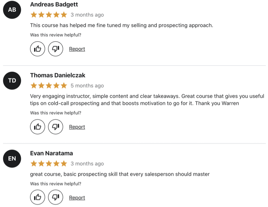Like Andreas Badgett's review with thumbs up
Image resolution: width=268 pixels, height=207 pixels.
38,49
